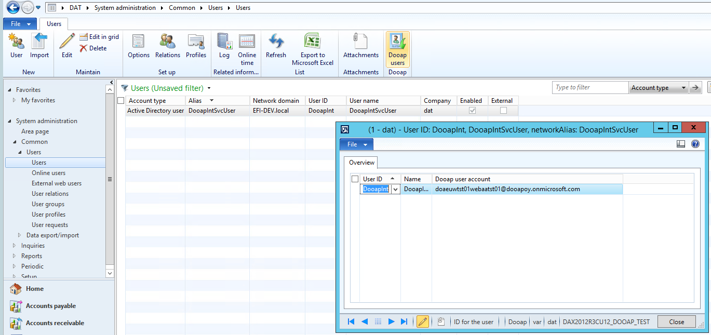The image size is (711, 335).
Task: Go to next record in dialog
Action: 391,321
